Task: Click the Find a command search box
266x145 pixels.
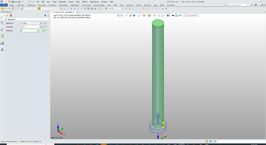Action: coord(238,5)
